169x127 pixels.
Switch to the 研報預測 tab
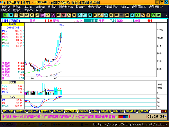[118, 111]
